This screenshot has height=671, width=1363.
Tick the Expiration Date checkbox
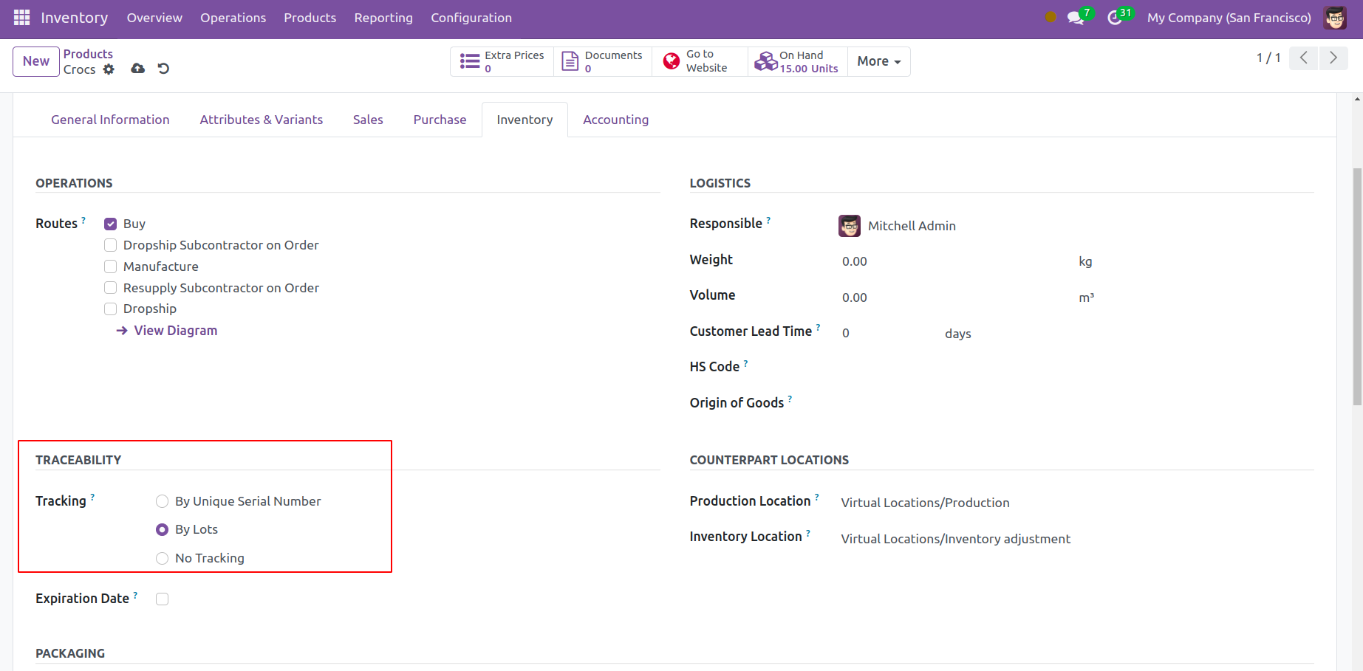(163, 599)
